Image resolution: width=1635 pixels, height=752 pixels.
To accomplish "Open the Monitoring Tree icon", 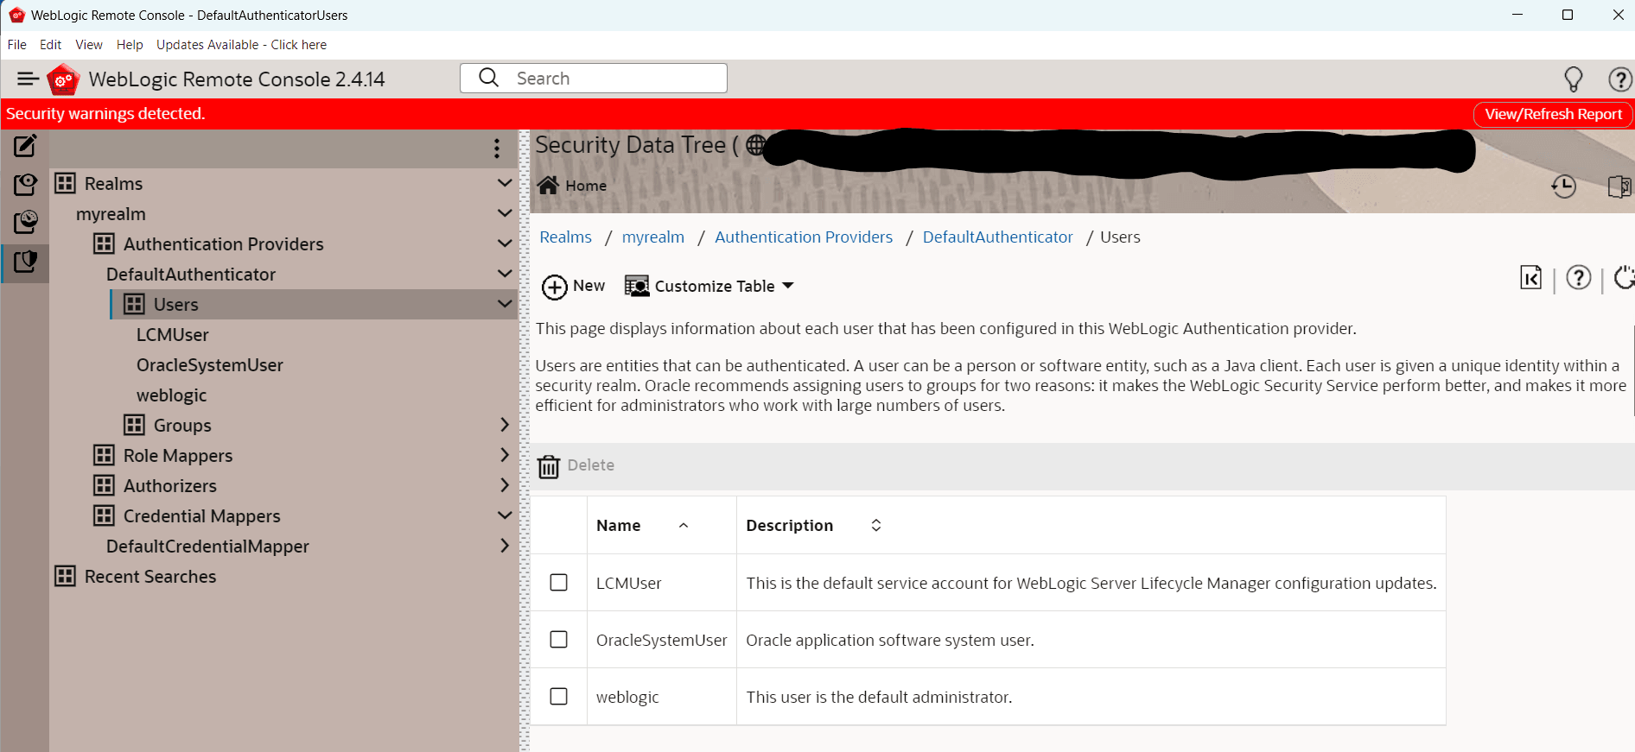I will pos(25,223).
